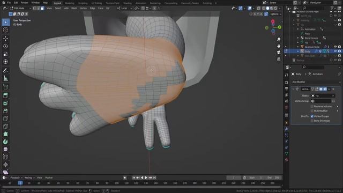343x193 pixels.
Task: Expand the Bone Groups outliner item
Action: tap(298, 38)
